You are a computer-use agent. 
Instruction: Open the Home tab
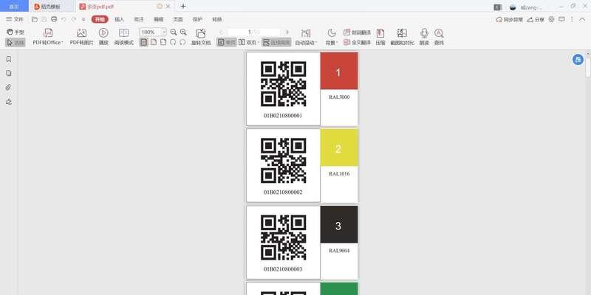point(14,7)
